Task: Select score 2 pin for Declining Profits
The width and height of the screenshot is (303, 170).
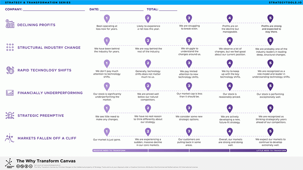Action: [x=148, y=19]
